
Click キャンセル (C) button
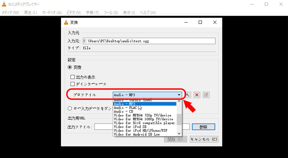204,139
